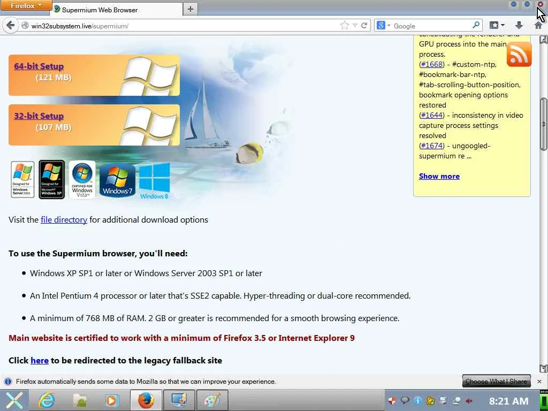
Task: Click the Windows 8 logo badge
Action: [155, 181]
